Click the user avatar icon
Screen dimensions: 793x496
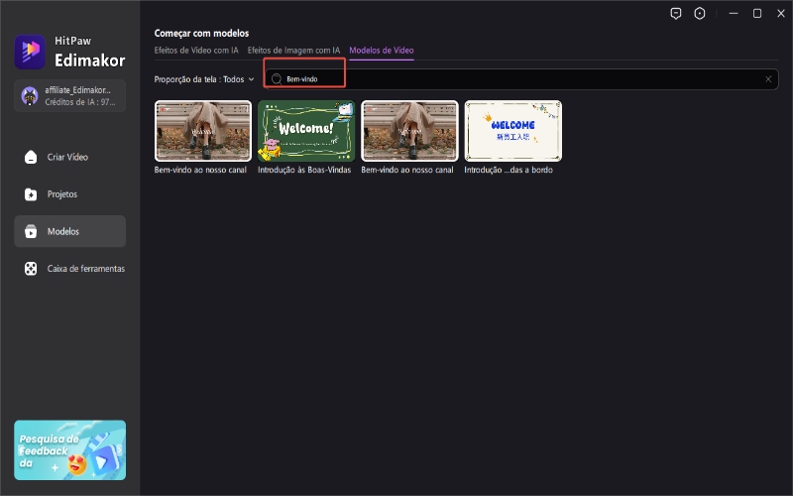point(30,95)
